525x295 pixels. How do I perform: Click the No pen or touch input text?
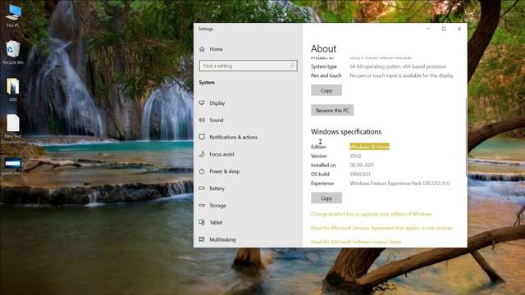click(x=402, y=75)
